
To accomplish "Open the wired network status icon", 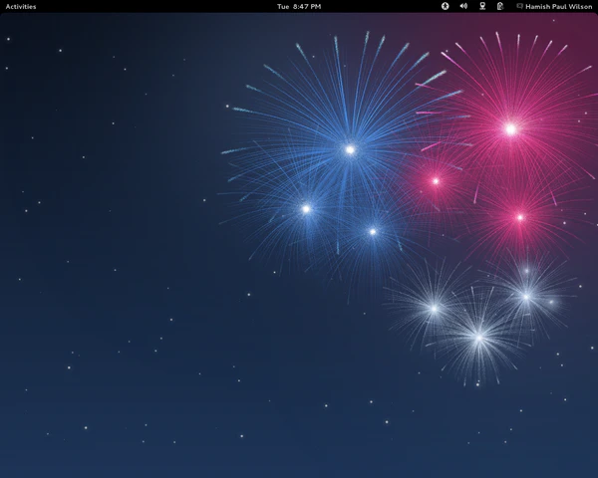I will click(x=481, y=6).
